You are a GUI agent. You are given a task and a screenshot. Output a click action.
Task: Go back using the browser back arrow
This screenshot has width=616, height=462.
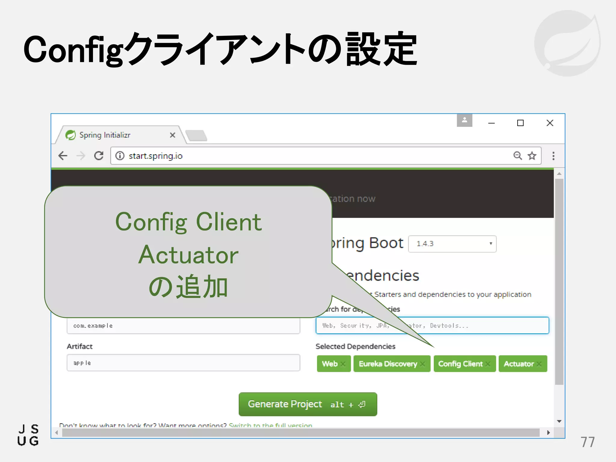point(63,156)
